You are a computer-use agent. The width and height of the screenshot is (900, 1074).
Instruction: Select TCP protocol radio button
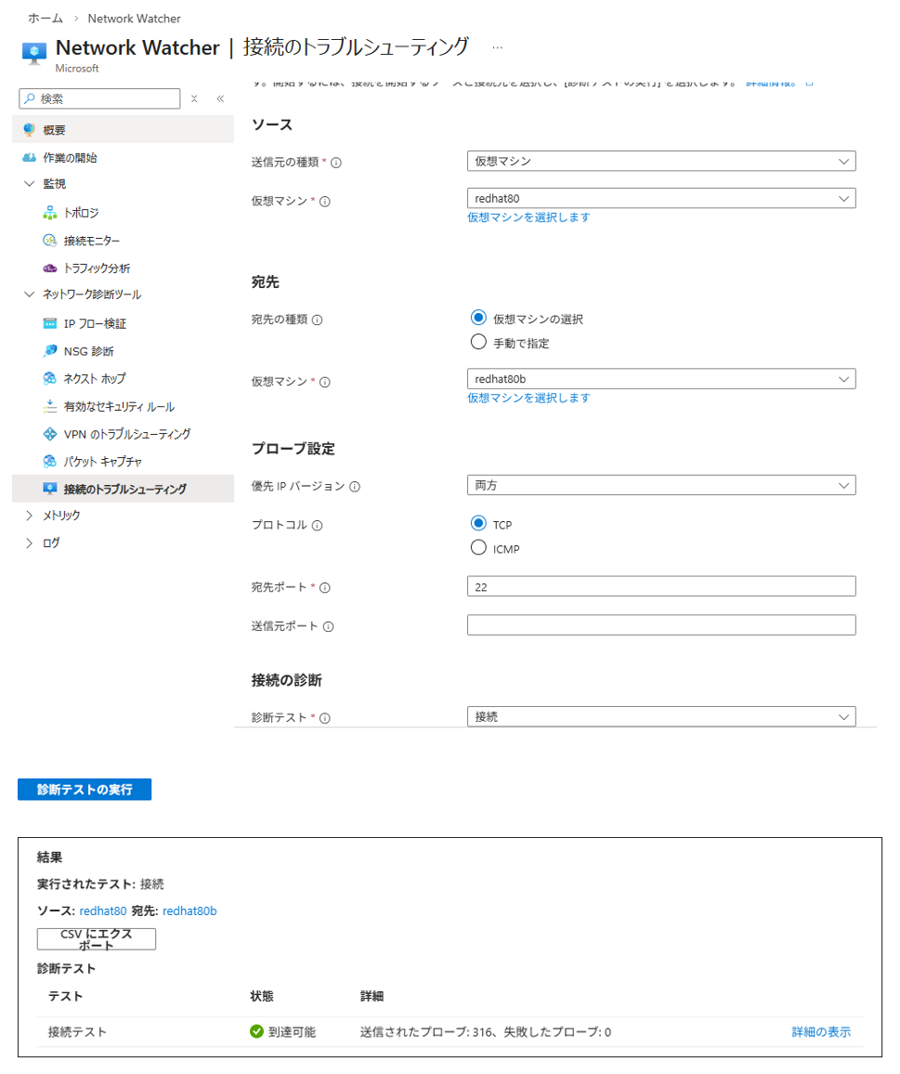[x=478, y=523]
